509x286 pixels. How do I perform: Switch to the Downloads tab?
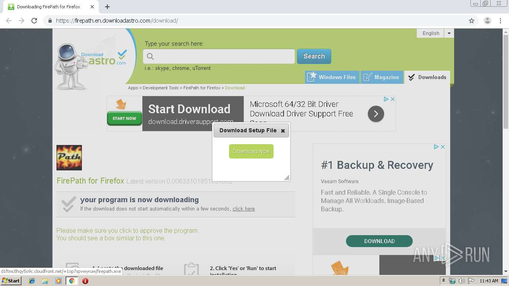427,77
